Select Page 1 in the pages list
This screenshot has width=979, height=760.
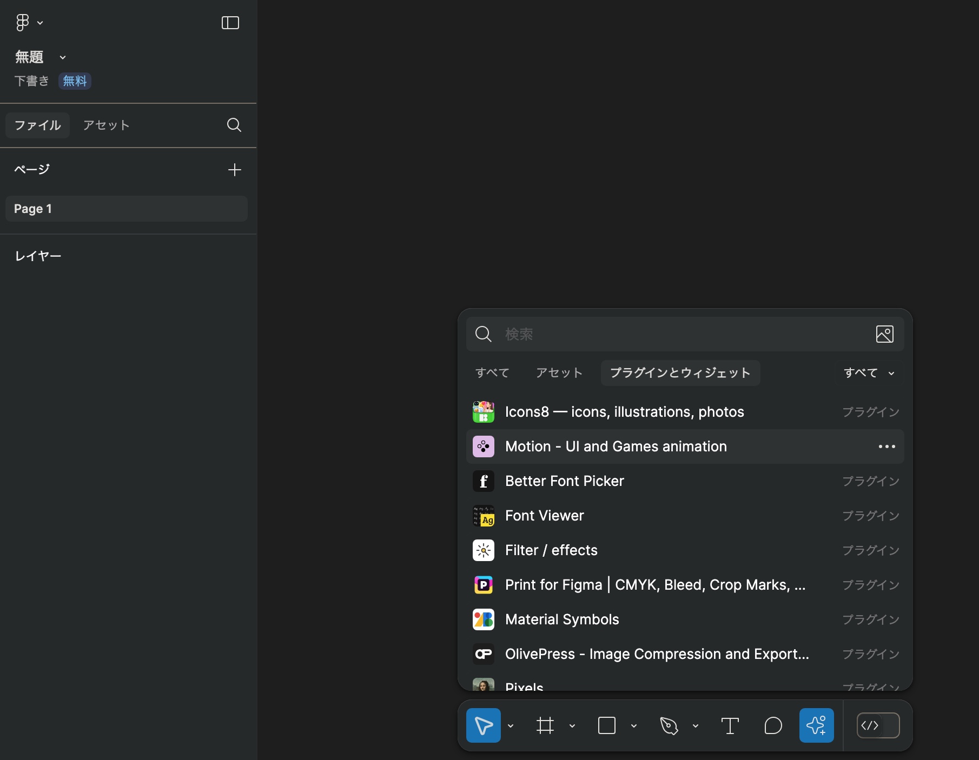click(127, 209)
